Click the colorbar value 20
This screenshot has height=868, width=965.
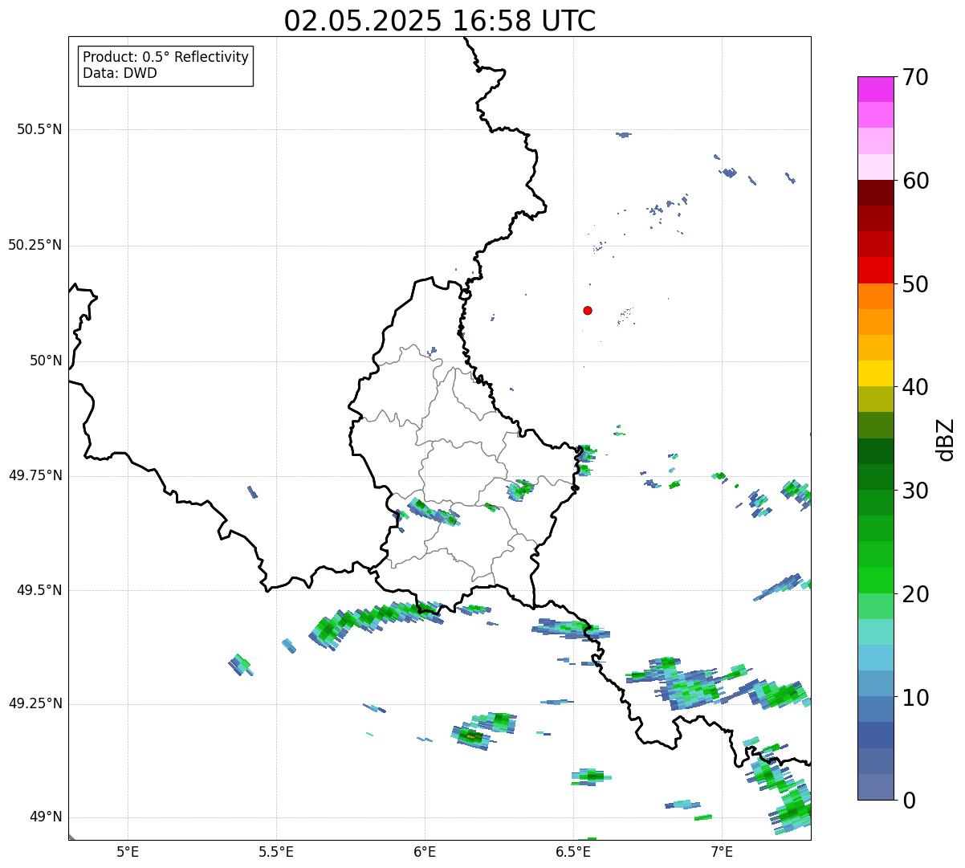pos(915,594)
